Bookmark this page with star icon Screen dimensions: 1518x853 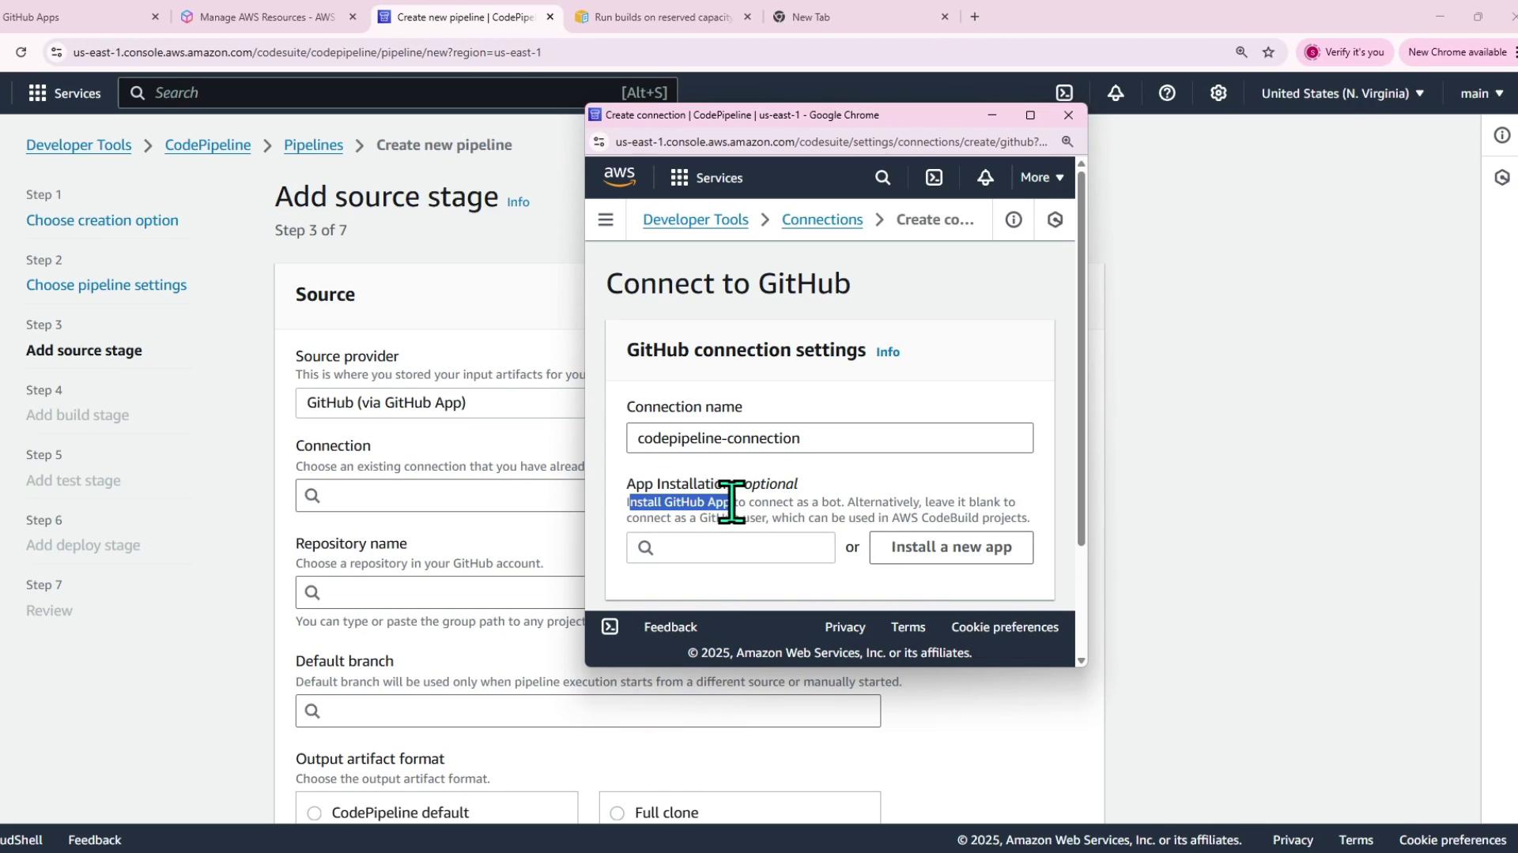click(1268, 52)
